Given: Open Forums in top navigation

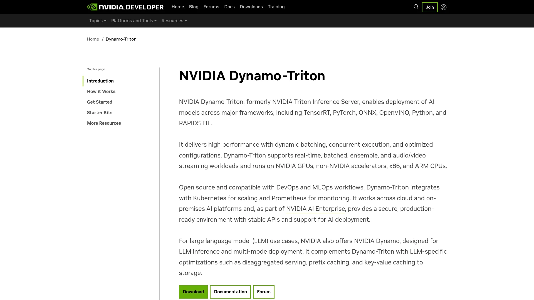Looking at the screenshot, I should [211, 7].
